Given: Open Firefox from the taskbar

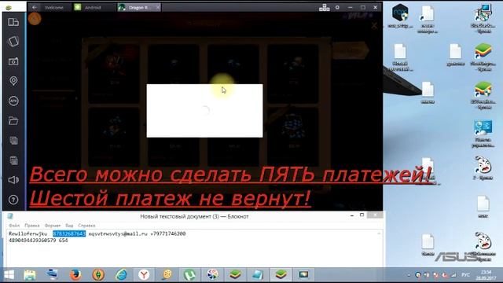Looking at the screenshot, I should click(75, 274).
